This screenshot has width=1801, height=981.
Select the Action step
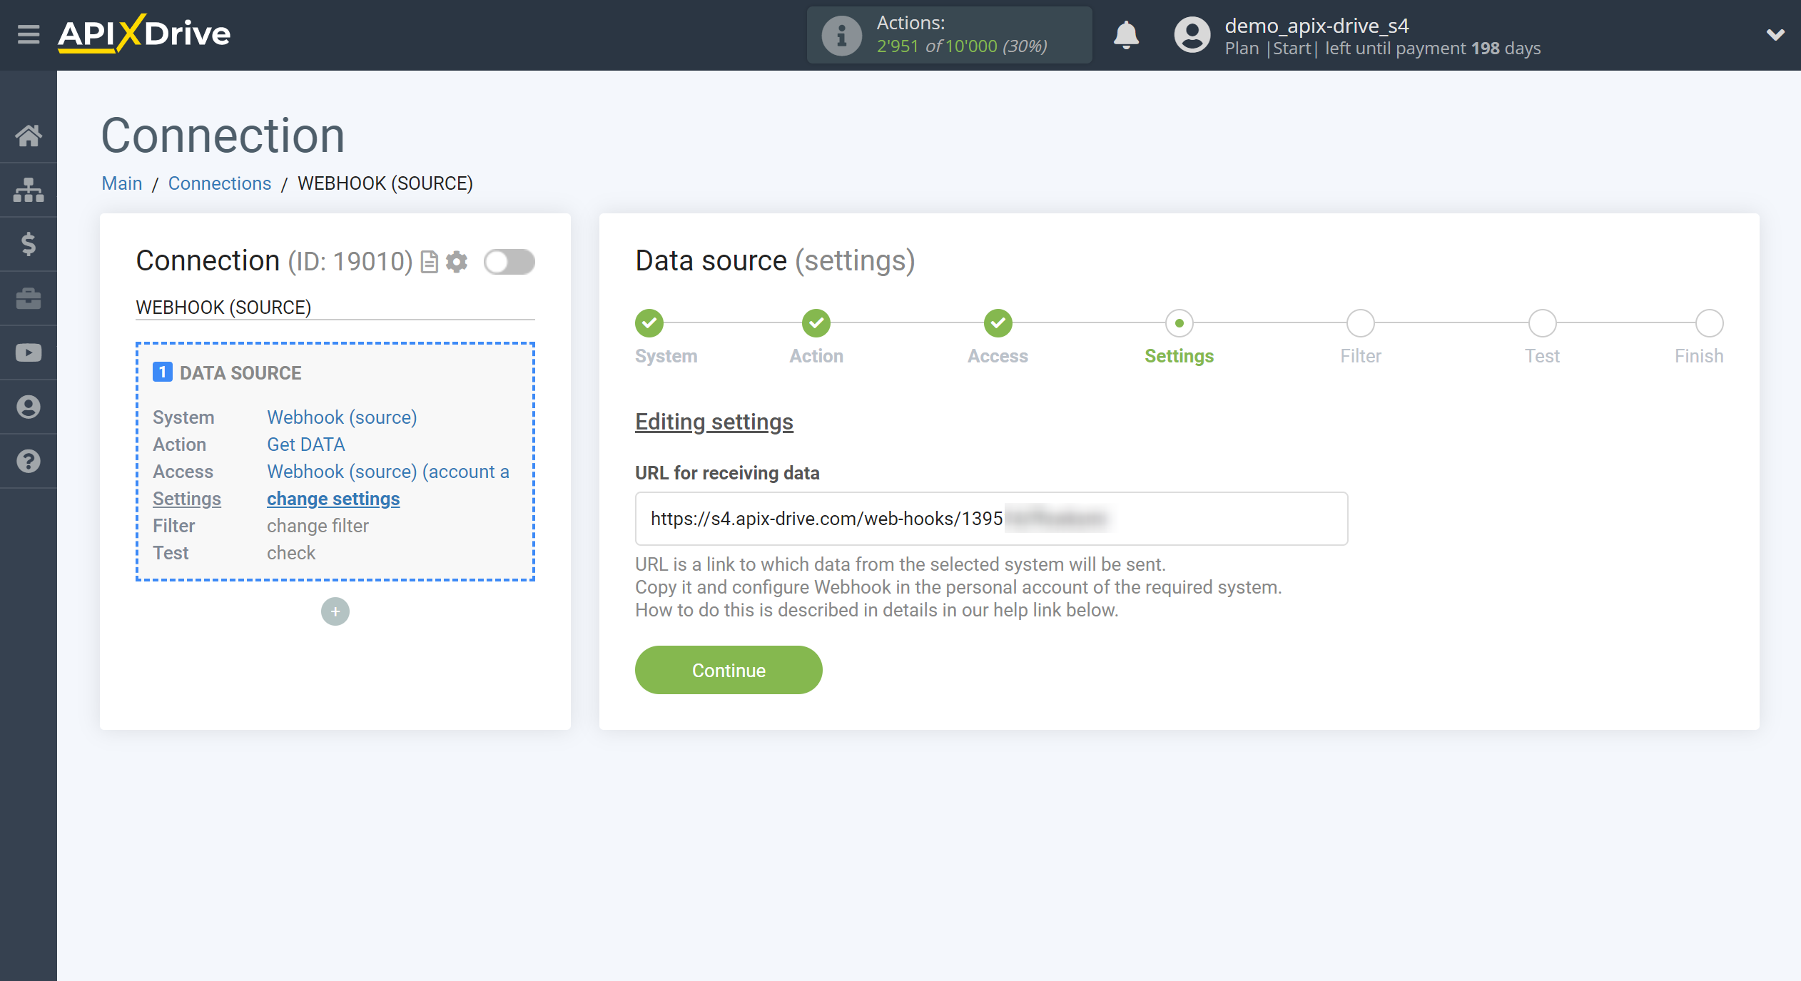(816, 323)
